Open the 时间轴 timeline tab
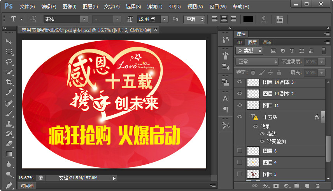Image resolution: width=333 pixels, height=191 pixels. click(27, 186)
